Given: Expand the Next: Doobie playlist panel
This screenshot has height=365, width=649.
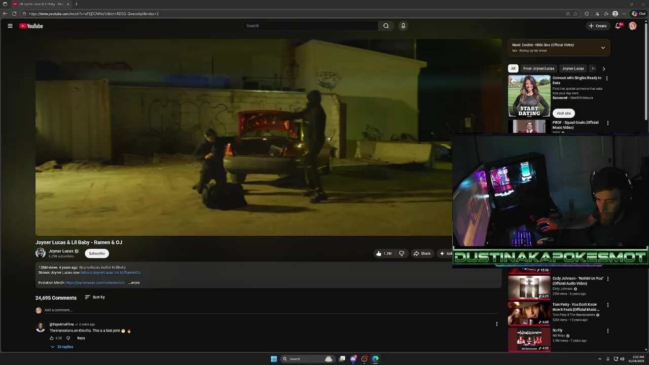Looking at the screenshot, I should coord(603,48).
